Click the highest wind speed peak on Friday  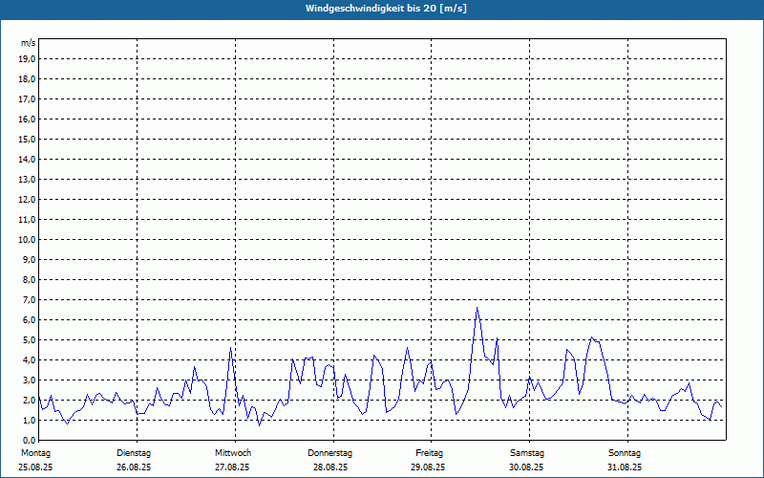click(477, 308)
